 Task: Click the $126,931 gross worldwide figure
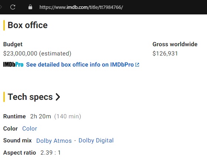coord(165,54)
